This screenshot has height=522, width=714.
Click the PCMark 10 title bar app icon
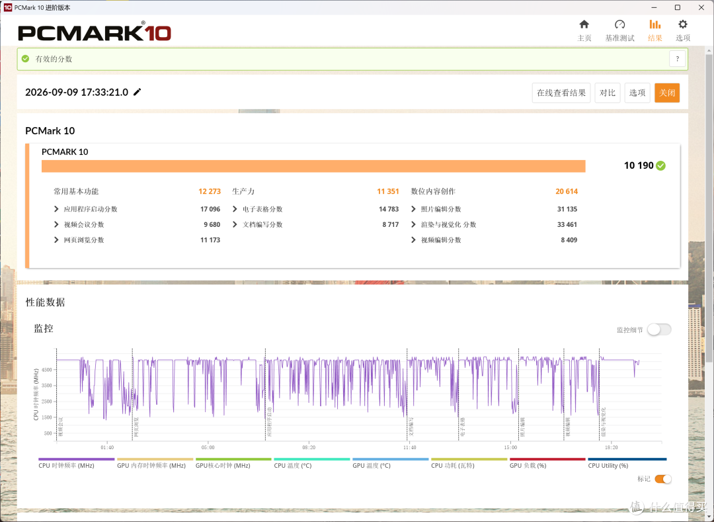(7, 7)
